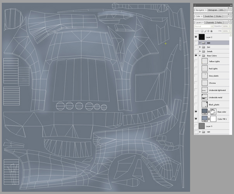Click the Layer 9 thumbnail
234x194 pixels.
(x=201, y=126)
